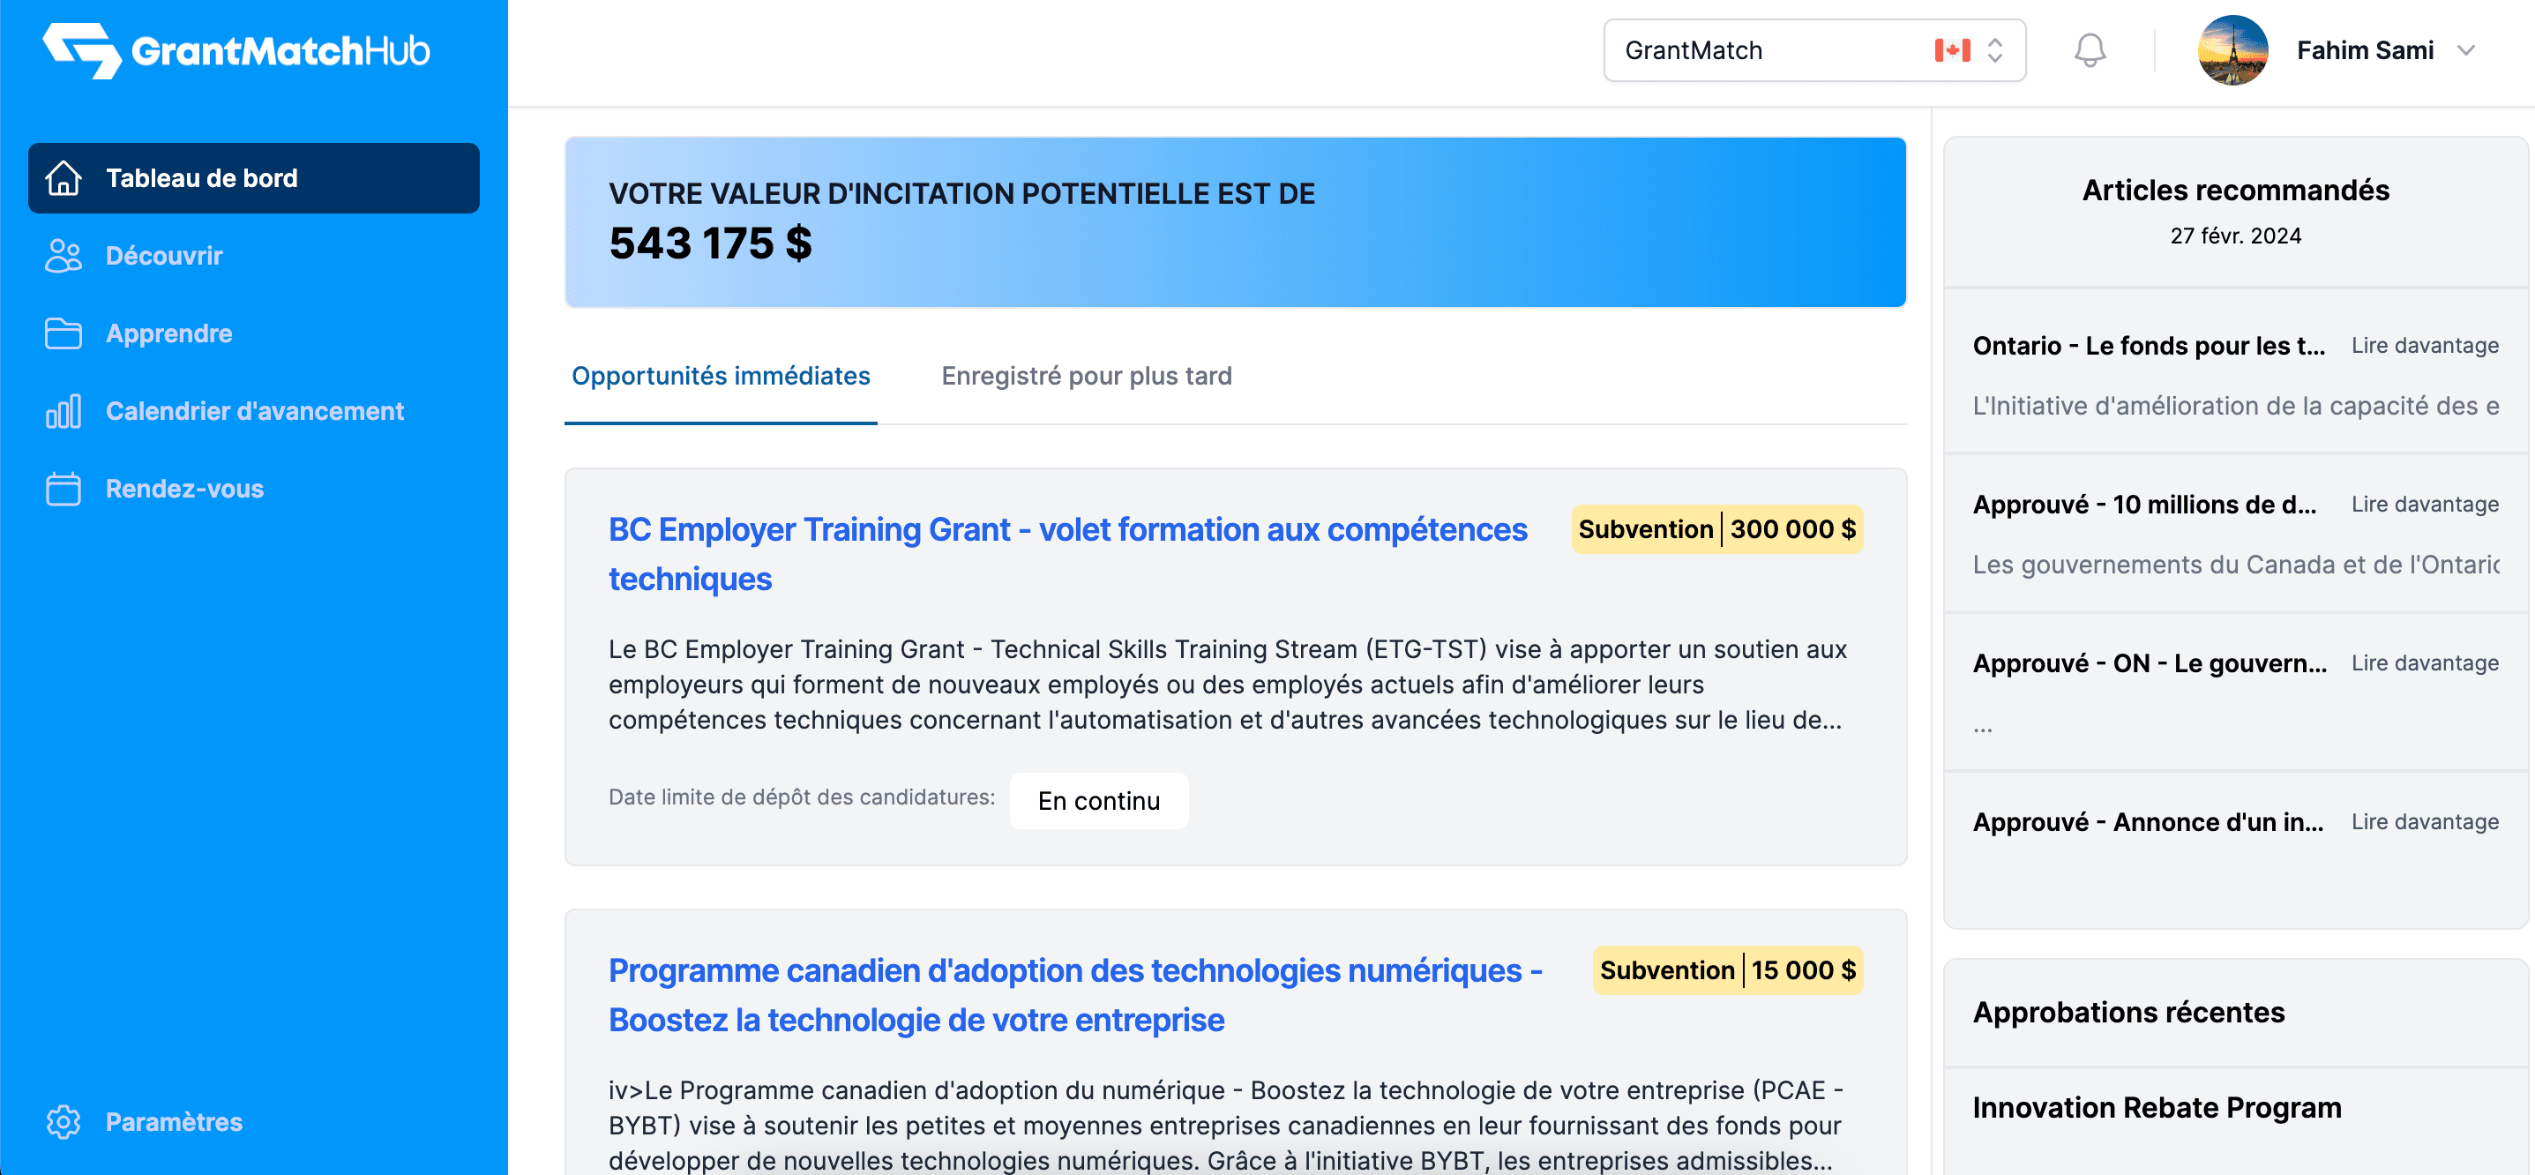This screenshot has height=1175, width=2535.
Task: Click the up-down arrows in the GrantMatch selector
Action: [x=1994, y=50]
